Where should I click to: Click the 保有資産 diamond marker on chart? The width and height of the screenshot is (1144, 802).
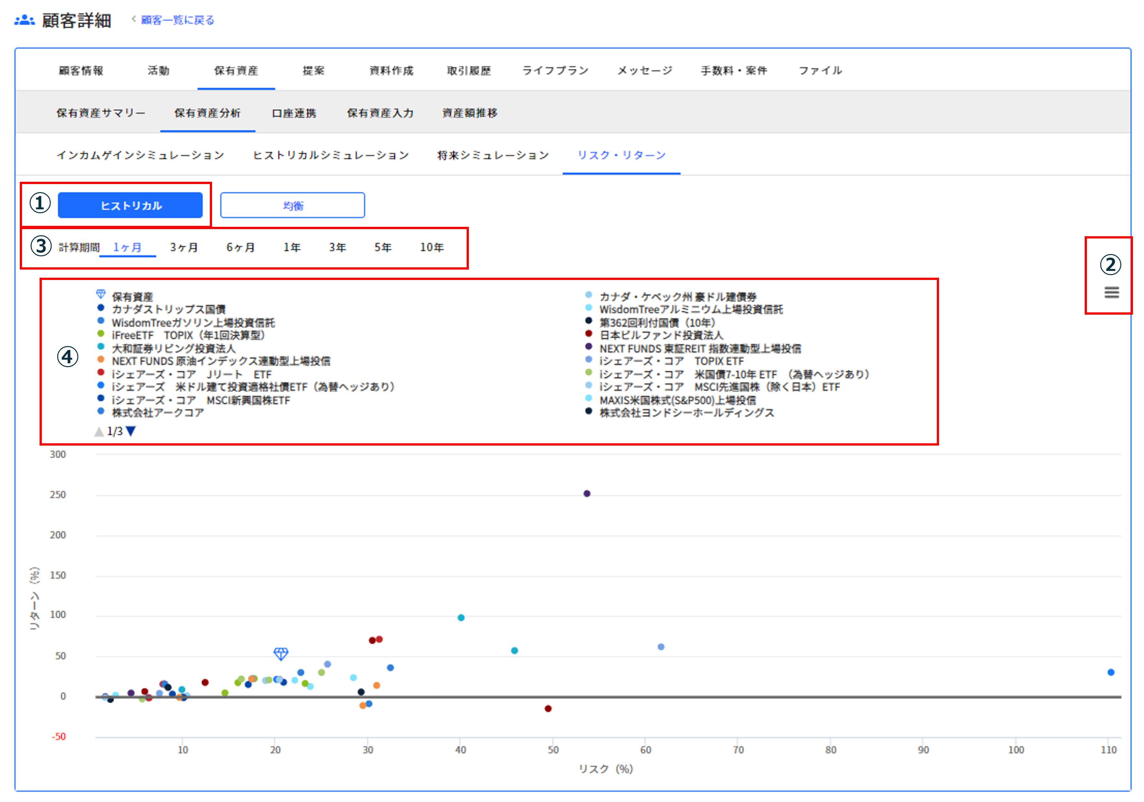tap(281, 654)
